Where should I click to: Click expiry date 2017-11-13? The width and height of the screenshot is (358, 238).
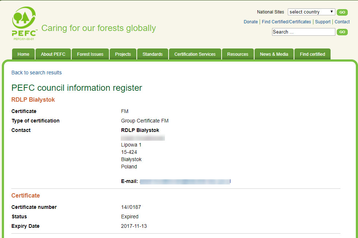pyautogui.click(x=134, y=226)
